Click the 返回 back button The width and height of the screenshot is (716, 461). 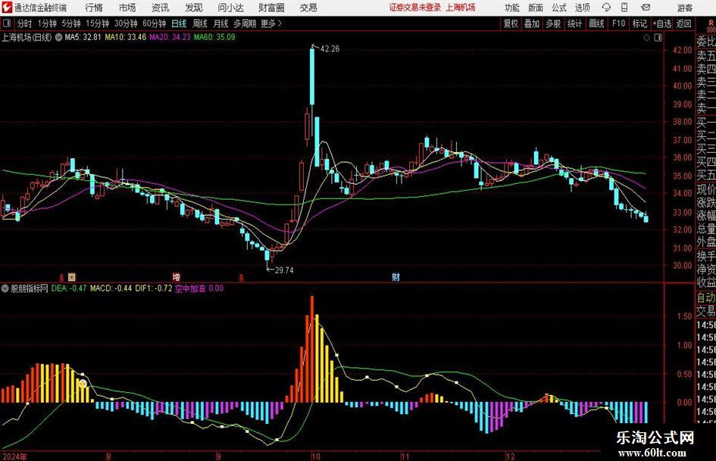683,23
